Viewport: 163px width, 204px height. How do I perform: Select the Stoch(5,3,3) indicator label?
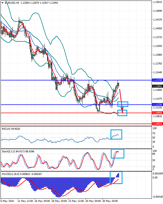coord(9,151)
